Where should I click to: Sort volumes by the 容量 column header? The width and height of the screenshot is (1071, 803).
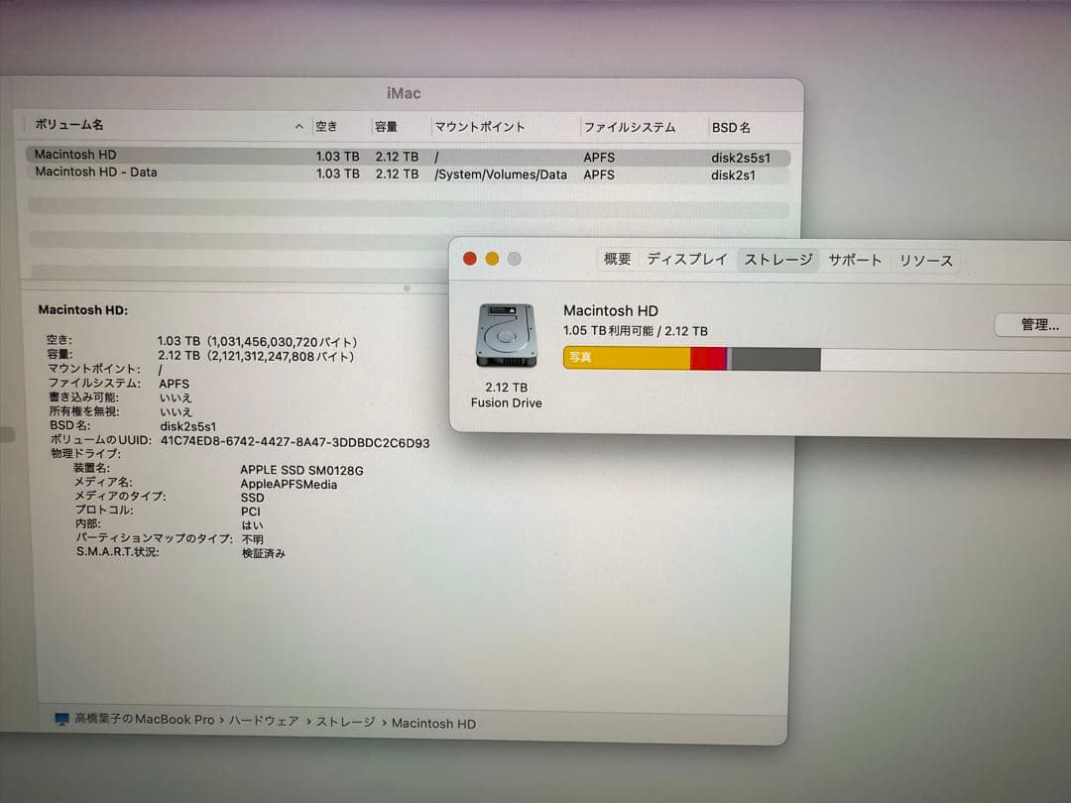(389, 126)
